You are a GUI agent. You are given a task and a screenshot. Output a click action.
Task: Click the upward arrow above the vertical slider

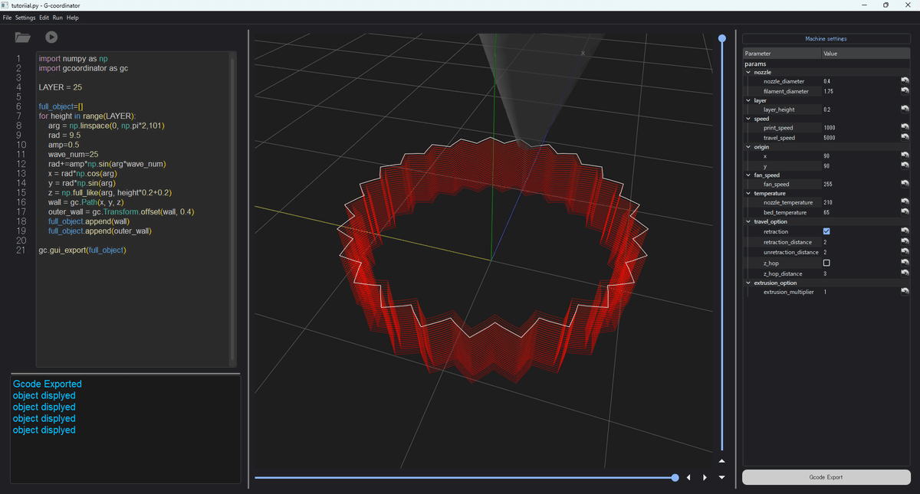click(x=721, y=460)
